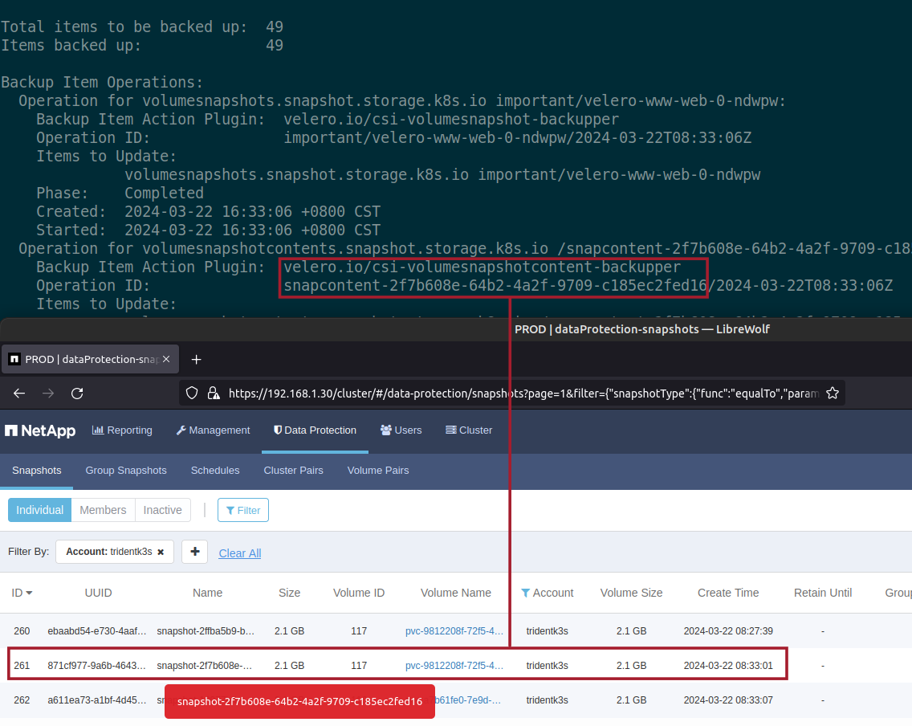Click the Volume Name column header
The image size is (912, 726).
click(x=455, y=593)
